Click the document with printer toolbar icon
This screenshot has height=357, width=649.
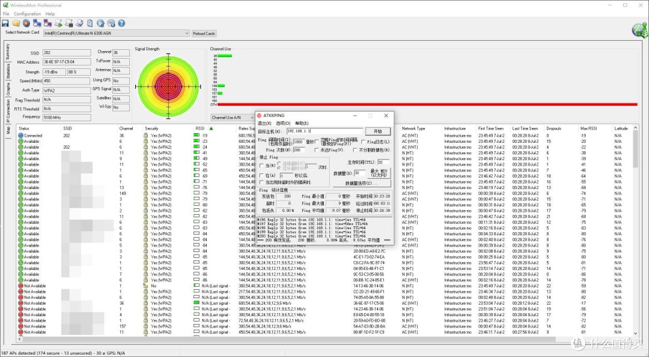pyautogui.click(x=69, y=23)
